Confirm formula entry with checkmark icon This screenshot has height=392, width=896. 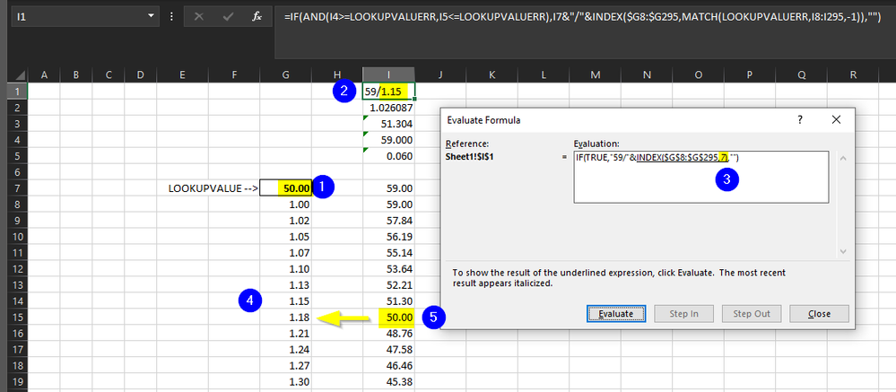228,16
